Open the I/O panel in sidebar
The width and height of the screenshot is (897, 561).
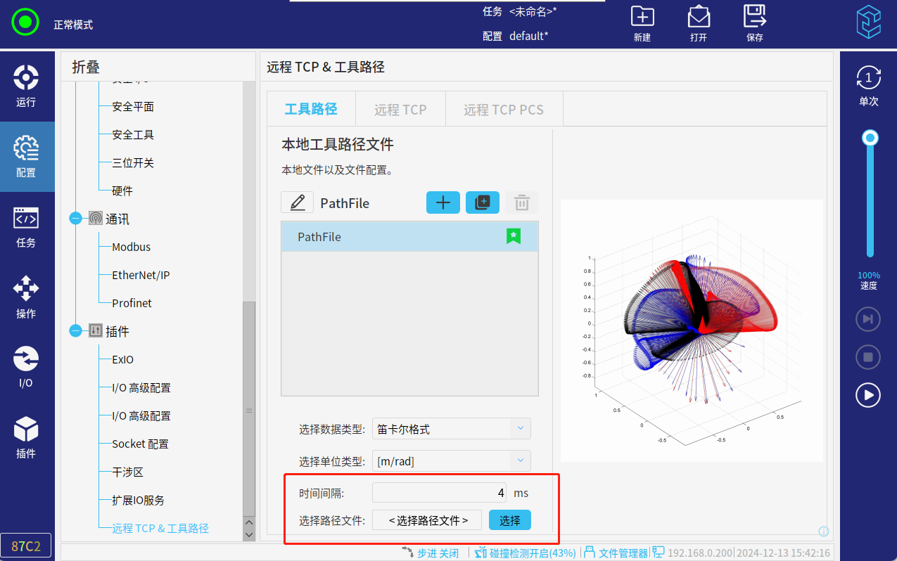(x=26, y=367)
